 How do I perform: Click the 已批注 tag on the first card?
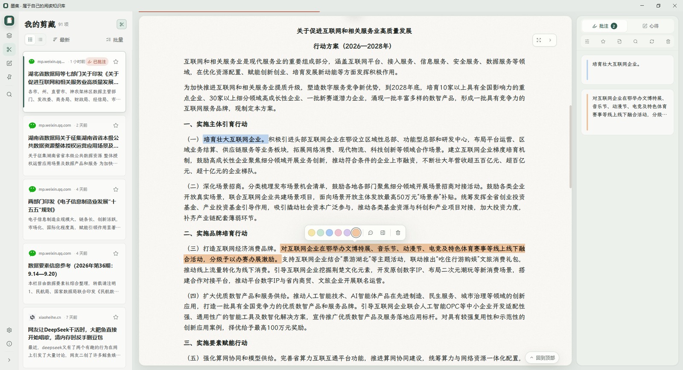tap(97, 61)
